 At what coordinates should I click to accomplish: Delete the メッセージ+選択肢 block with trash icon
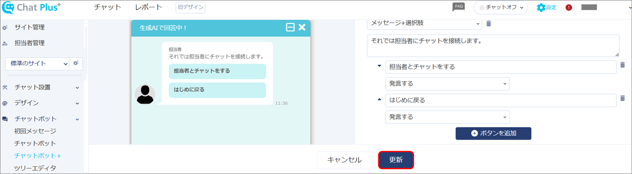[488, 24]
